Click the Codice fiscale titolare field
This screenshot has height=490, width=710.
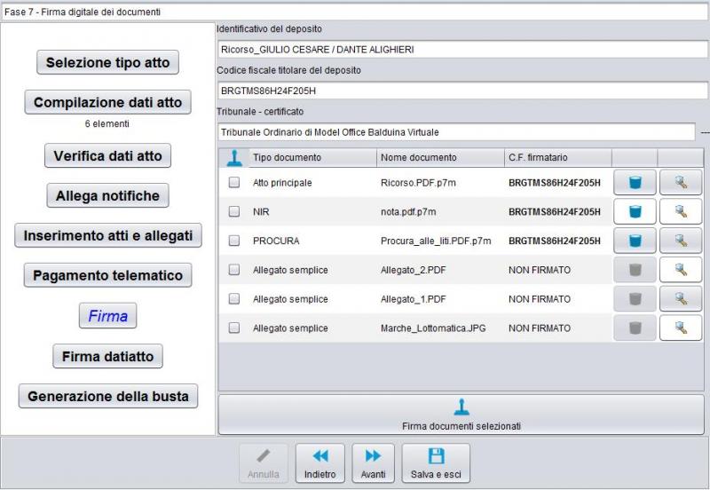pos(462,91)
